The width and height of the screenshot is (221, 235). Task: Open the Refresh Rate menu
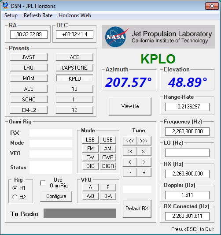38,15
